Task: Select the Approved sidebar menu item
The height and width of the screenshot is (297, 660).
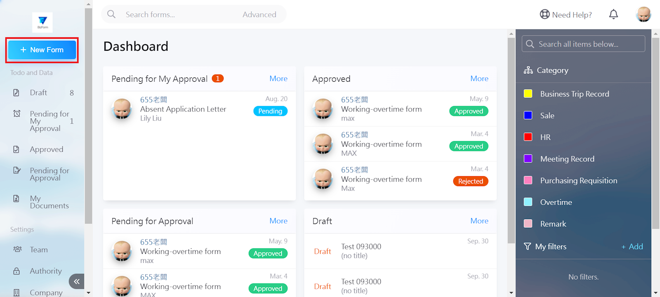Action: [46, 149]
